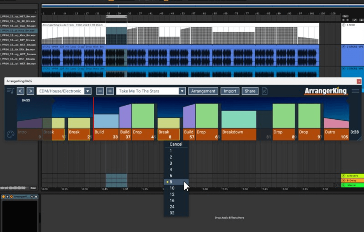Click the minus button beside the song selector
364x232 pixels.
pyautogui.click(x=100, y=91)
